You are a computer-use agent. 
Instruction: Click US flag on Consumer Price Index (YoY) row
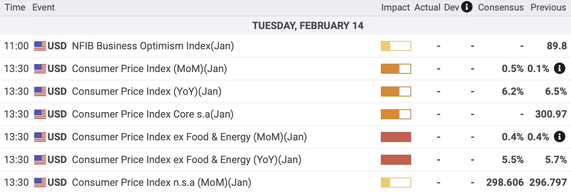(40, 91)
